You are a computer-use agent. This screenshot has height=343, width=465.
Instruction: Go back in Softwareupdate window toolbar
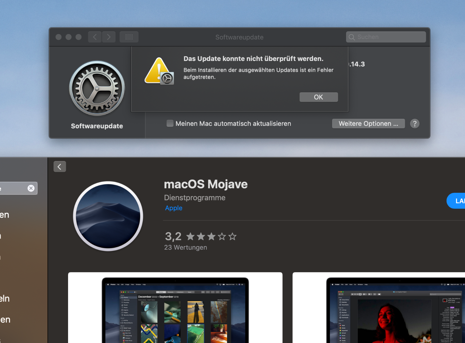(95, 37)
